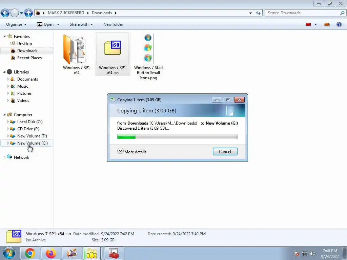Open the Share with menu
The image size is (347, 260).
coord(81,24)
